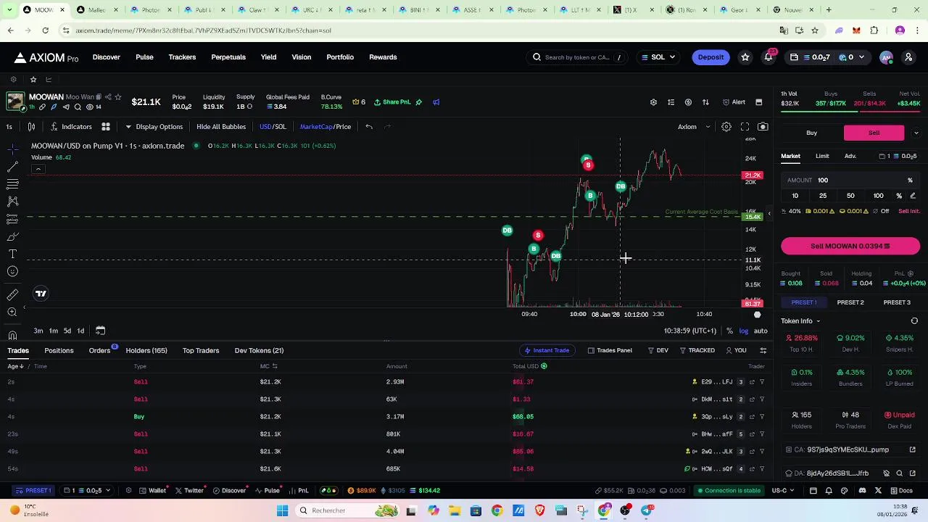Enter fullscreen chart mode
Image resolution: width=928 pixels, height=522 pixels.
(x=745, y=127)
